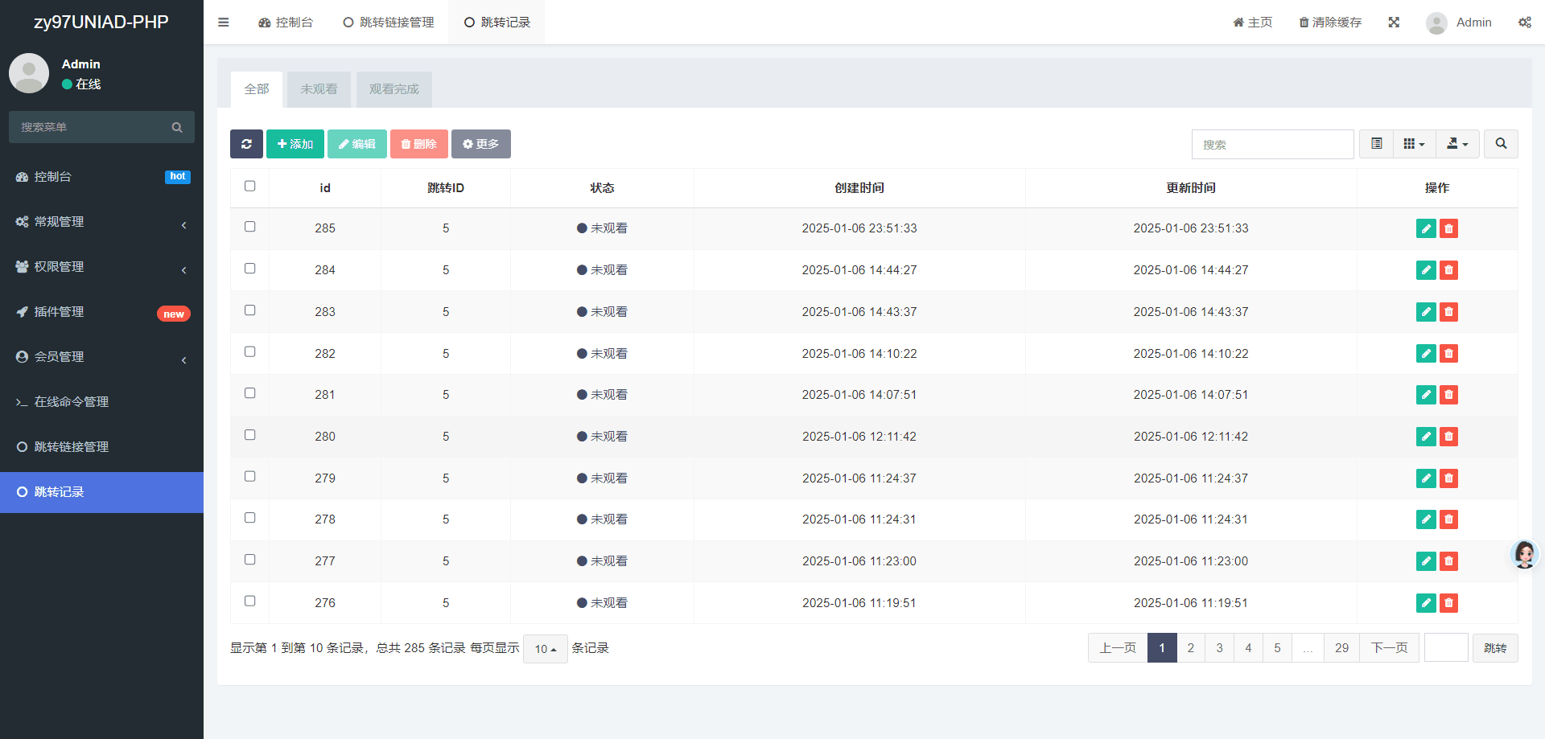Open the settings gears icon at top right
Screen dimensions: 1545x739
[1524, 23]
